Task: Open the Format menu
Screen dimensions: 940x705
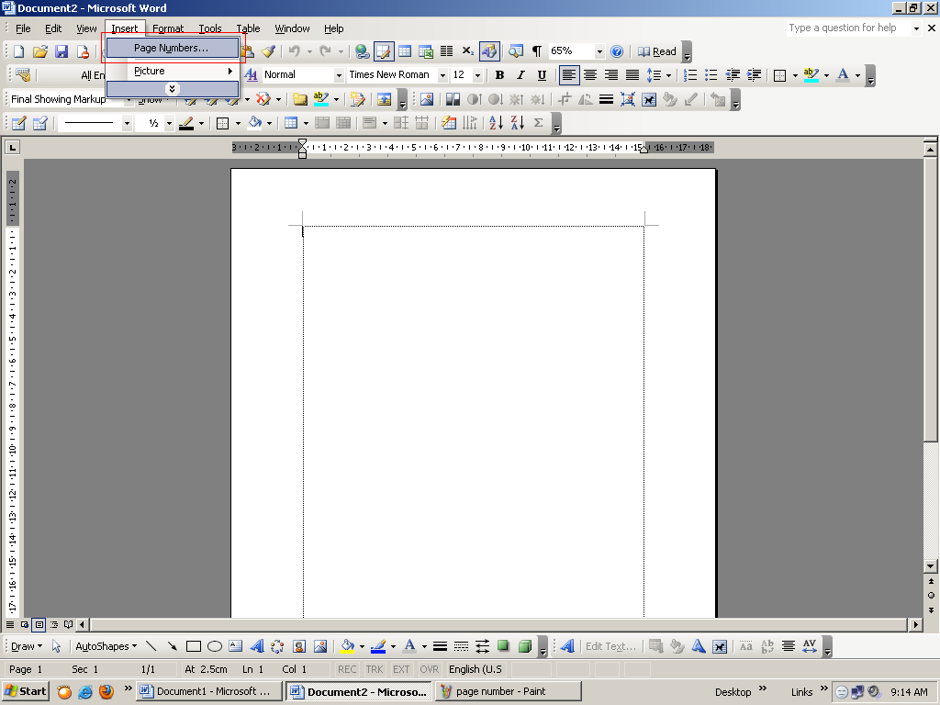Action: (168, 28)
